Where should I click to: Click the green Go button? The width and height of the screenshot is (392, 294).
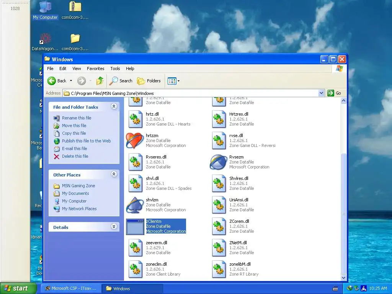(334, 93)
